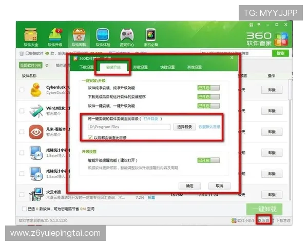The image size is (308, 246).
Task: Open the 手机必备 phone essentials icon
Action: [150, 36]
